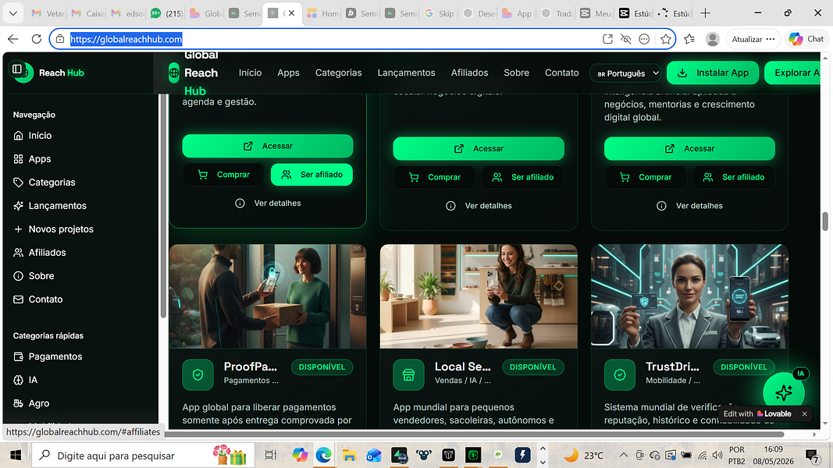833x468 pixels.
Task: Open Lançamentos in the left sidebar
Action: [50, 205]
